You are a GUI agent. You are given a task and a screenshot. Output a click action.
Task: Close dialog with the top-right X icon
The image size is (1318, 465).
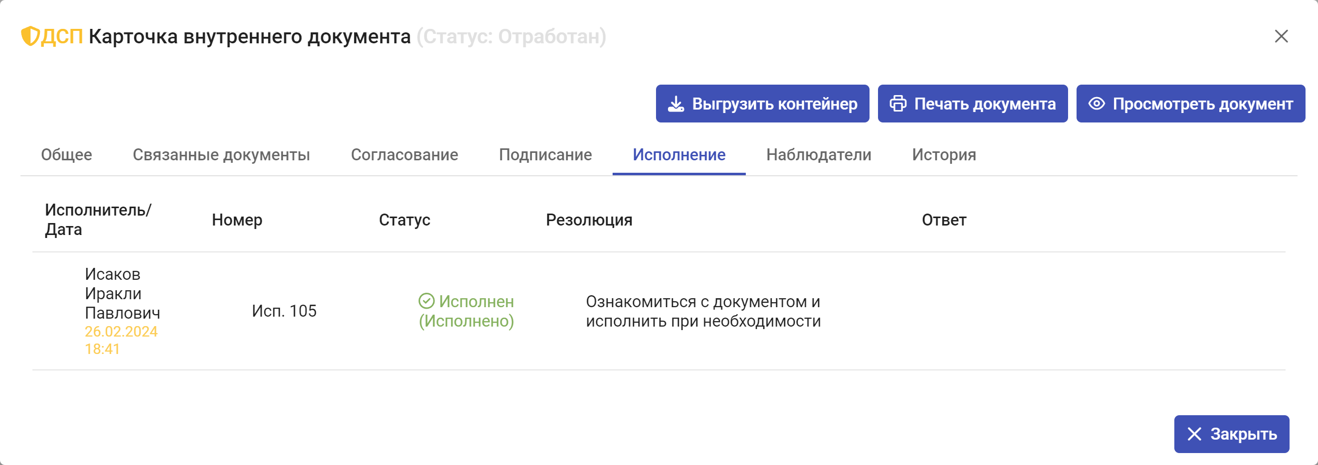(x=1281, y=36)
